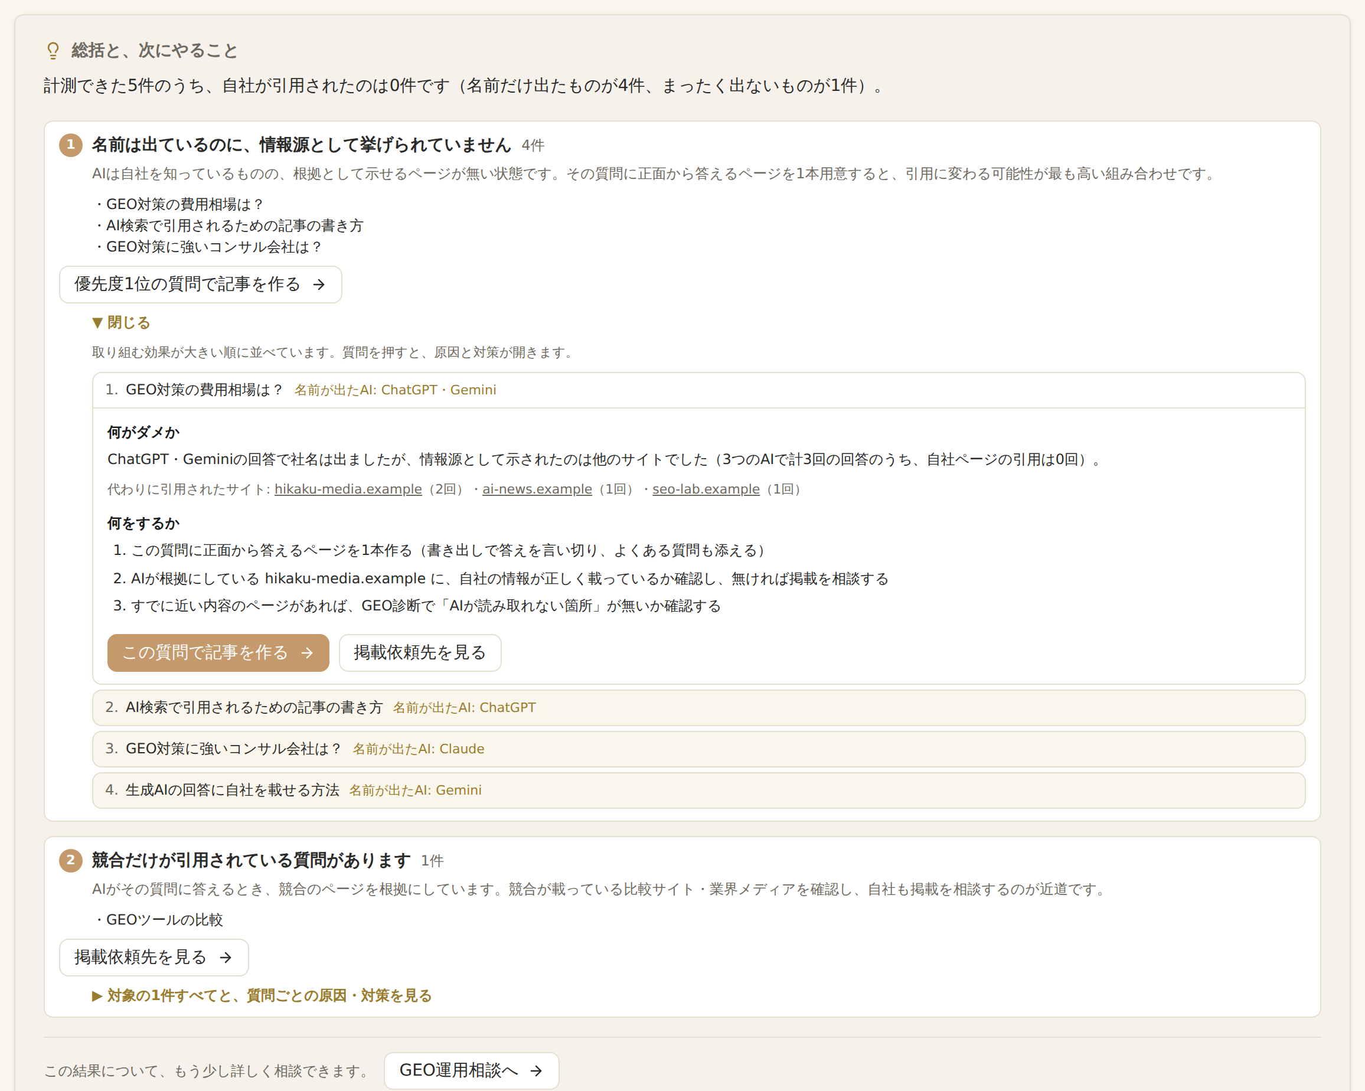Click bullet text ・GEOツールの比較
Screen dimensions: 1365x1091
[x=158, y=920]
